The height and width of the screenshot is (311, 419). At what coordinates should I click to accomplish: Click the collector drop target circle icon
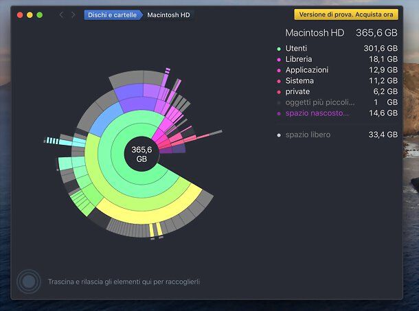(29, 281)
